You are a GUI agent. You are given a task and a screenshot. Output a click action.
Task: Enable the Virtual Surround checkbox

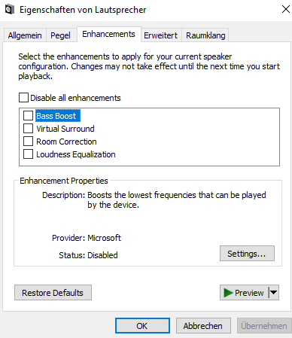click(x=28, y=129)
